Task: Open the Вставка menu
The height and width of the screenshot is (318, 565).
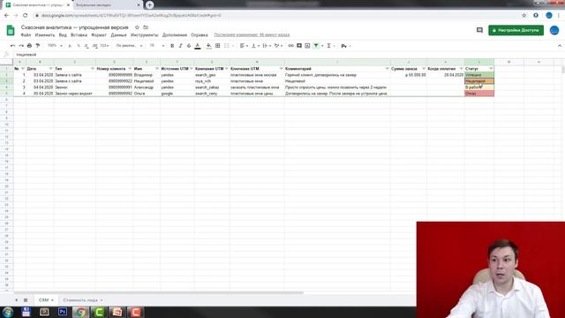Action: click(x=79, y=35)
